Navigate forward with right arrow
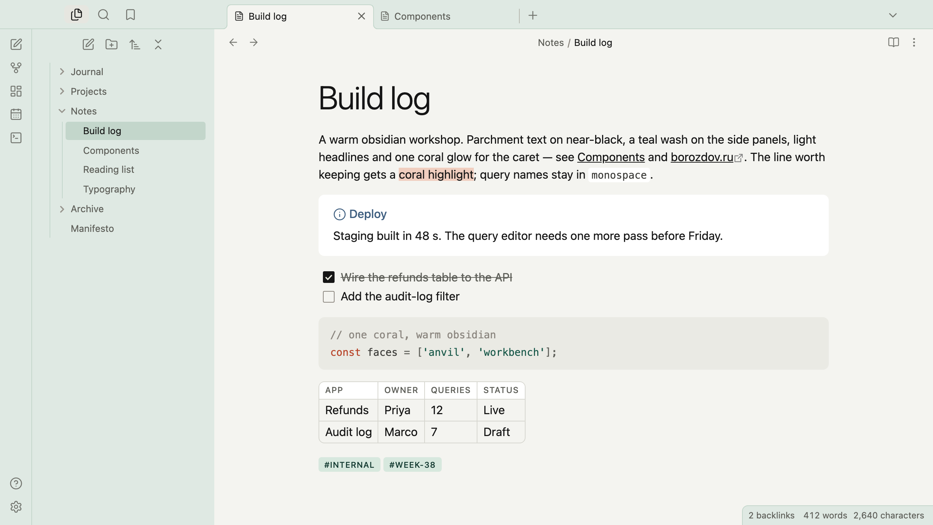The height and width of the screenshot is (525, 933). pos(254,43)
